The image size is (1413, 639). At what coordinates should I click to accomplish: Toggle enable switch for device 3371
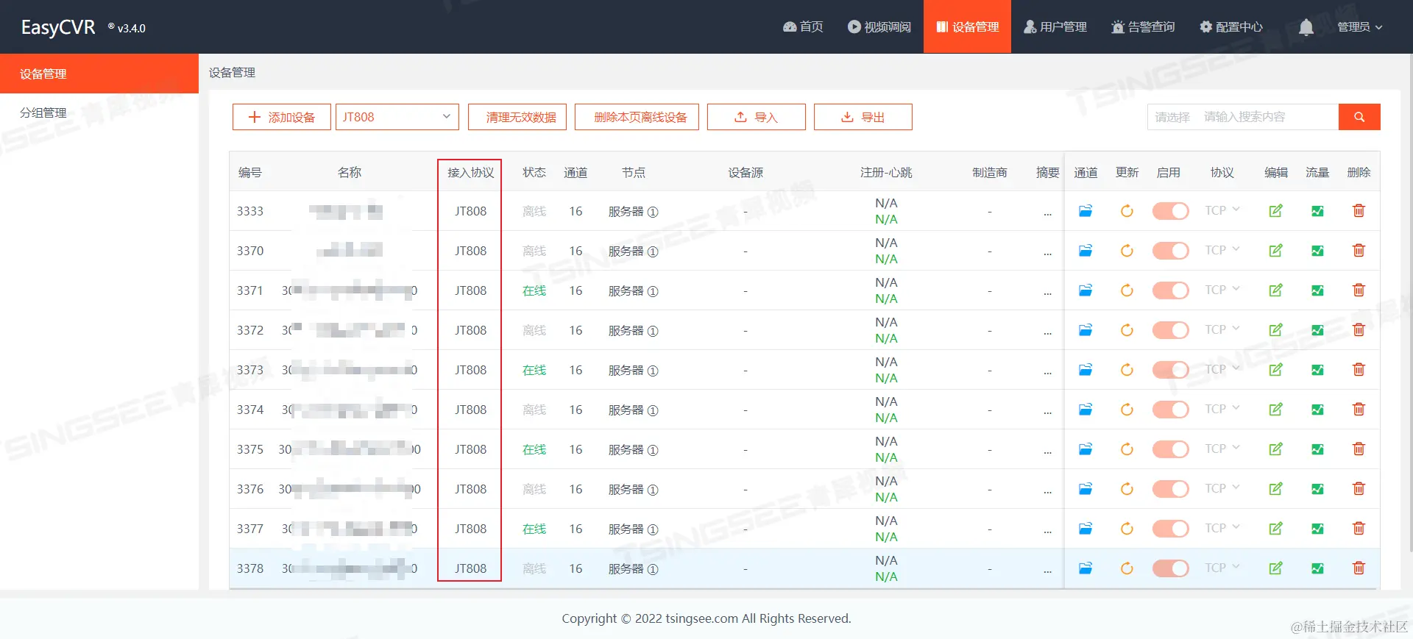tap(1170, 290)
